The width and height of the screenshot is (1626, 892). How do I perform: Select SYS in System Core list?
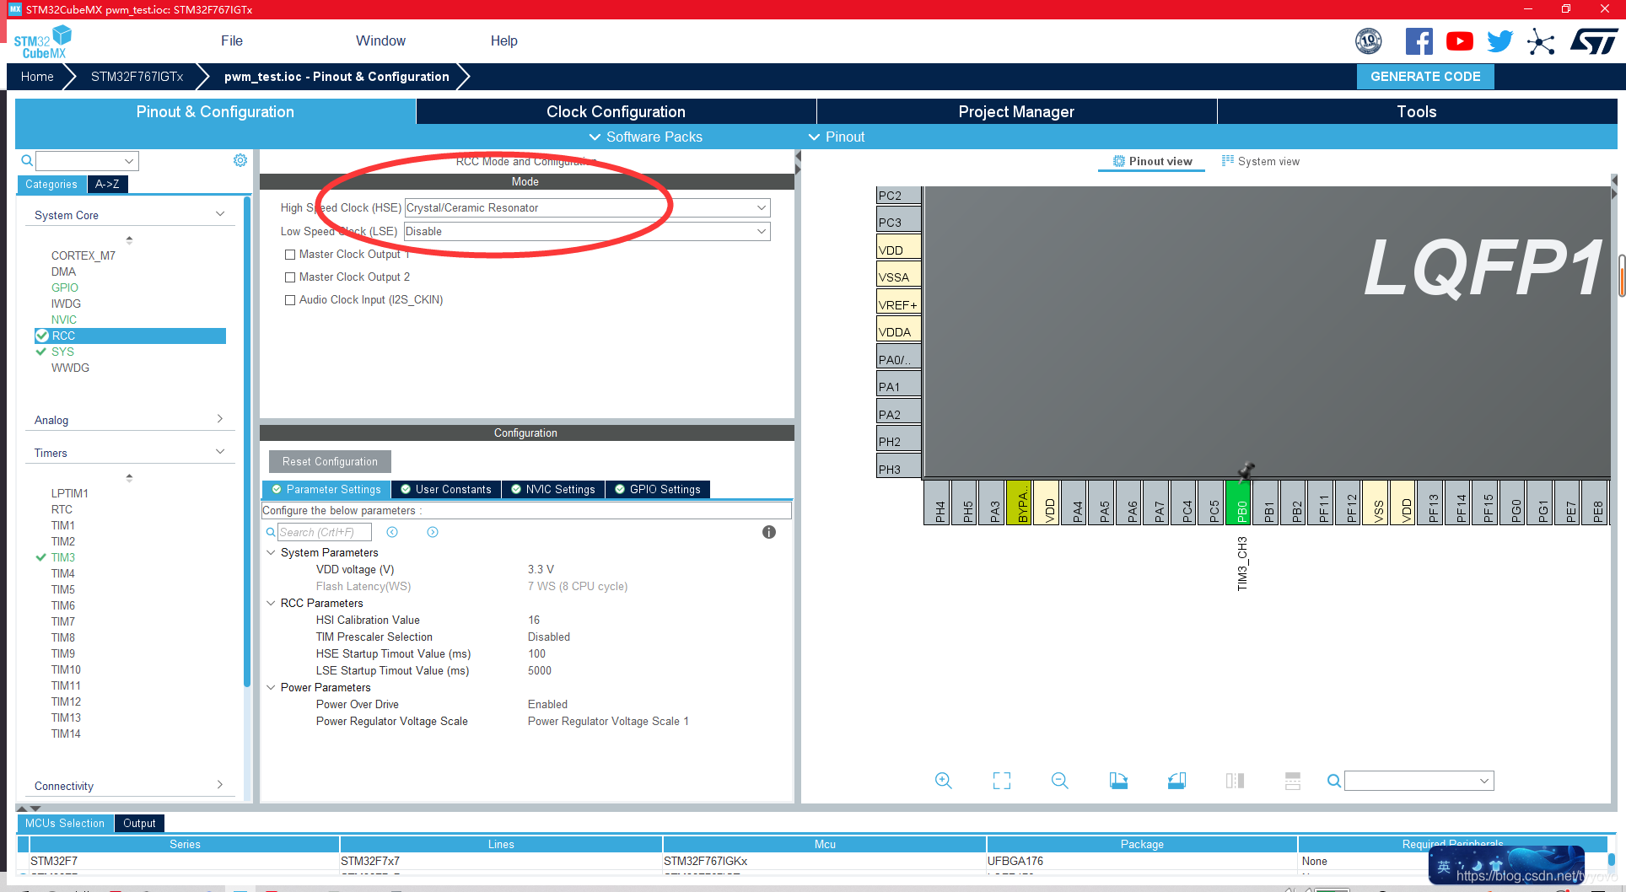click(62, 352)
